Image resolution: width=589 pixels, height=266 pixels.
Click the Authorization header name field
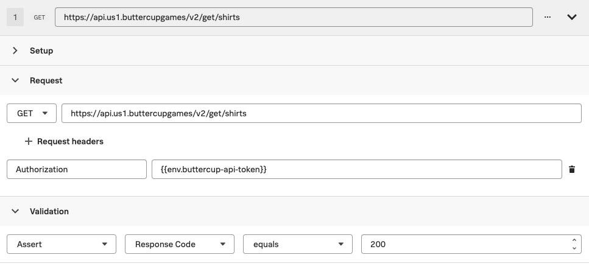[x=77, y=169]
